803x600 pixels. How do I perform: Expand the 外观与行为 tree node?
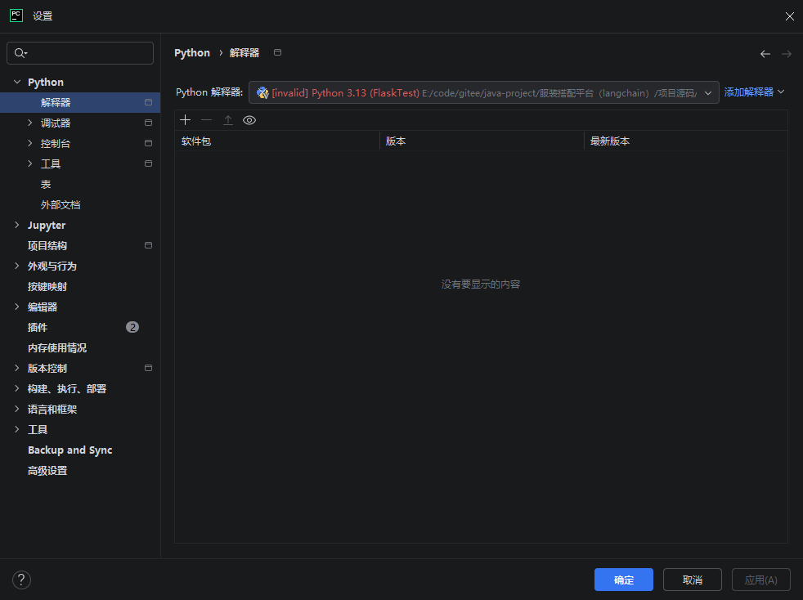point(17,266)
